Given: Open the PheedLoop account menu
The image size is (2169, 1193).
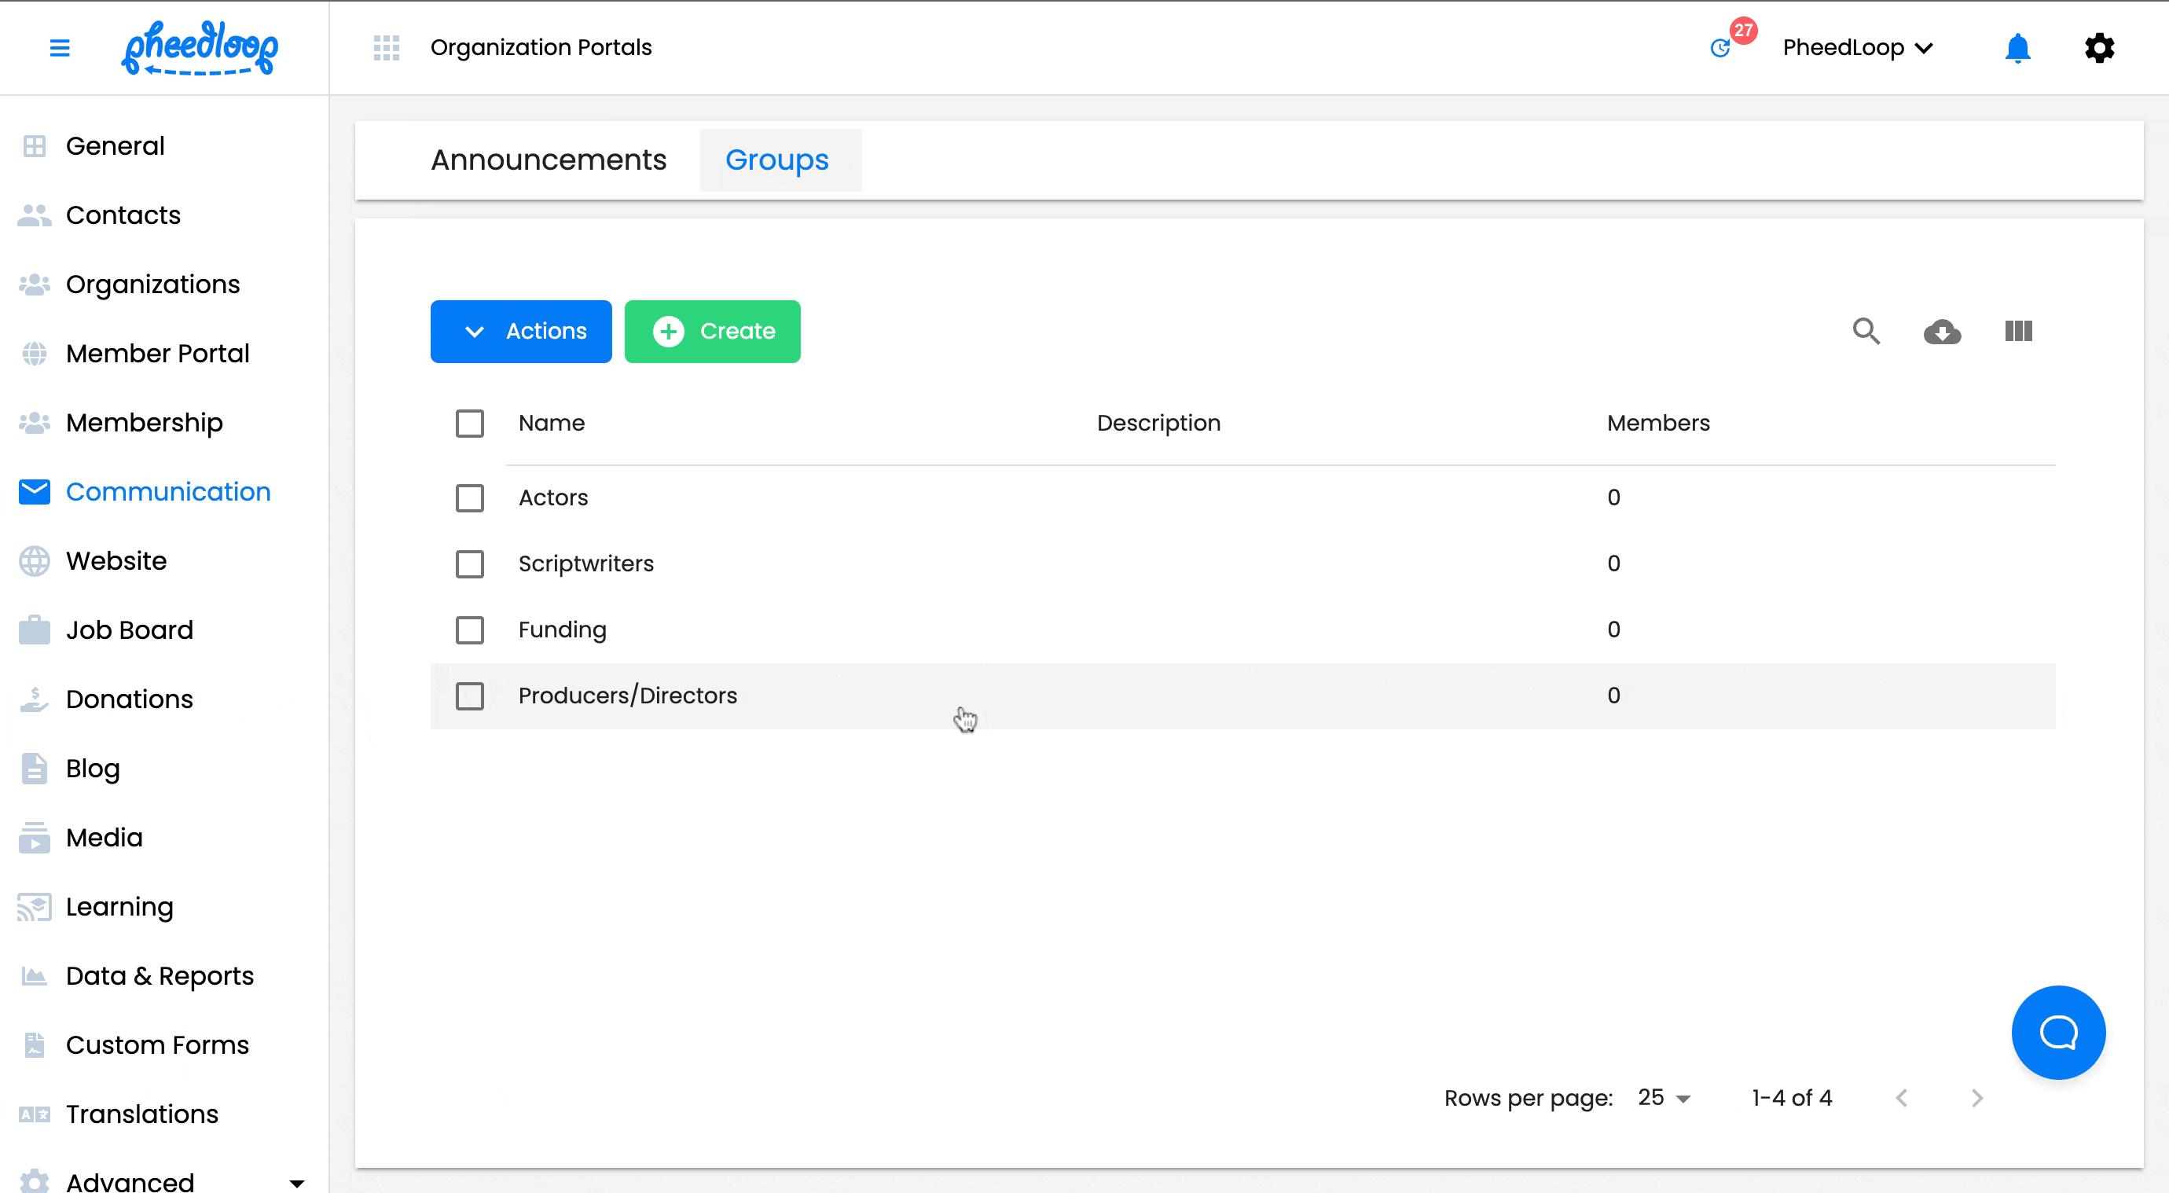Looking at the screenshot, I should point(1856,48).
